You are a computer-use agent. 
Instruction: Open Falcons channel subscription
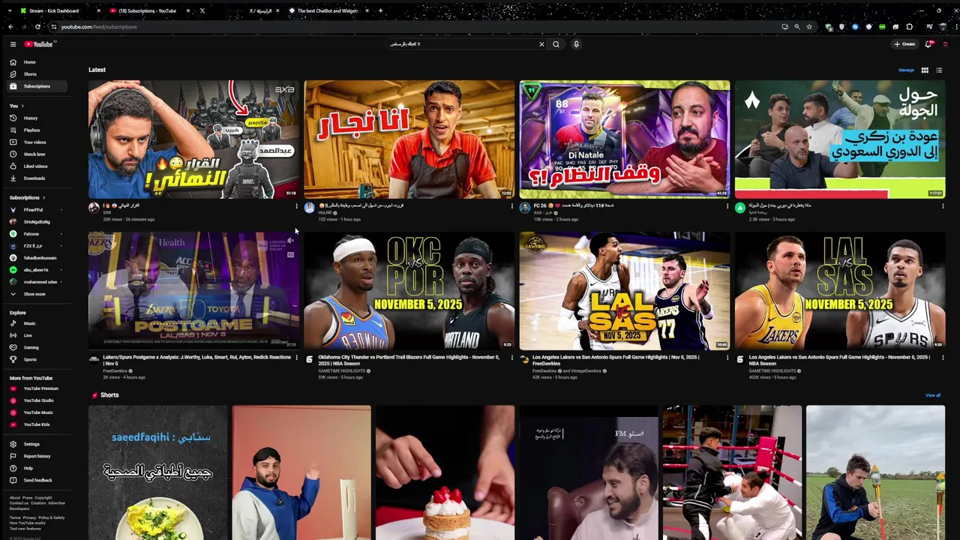tap(37, 234)
